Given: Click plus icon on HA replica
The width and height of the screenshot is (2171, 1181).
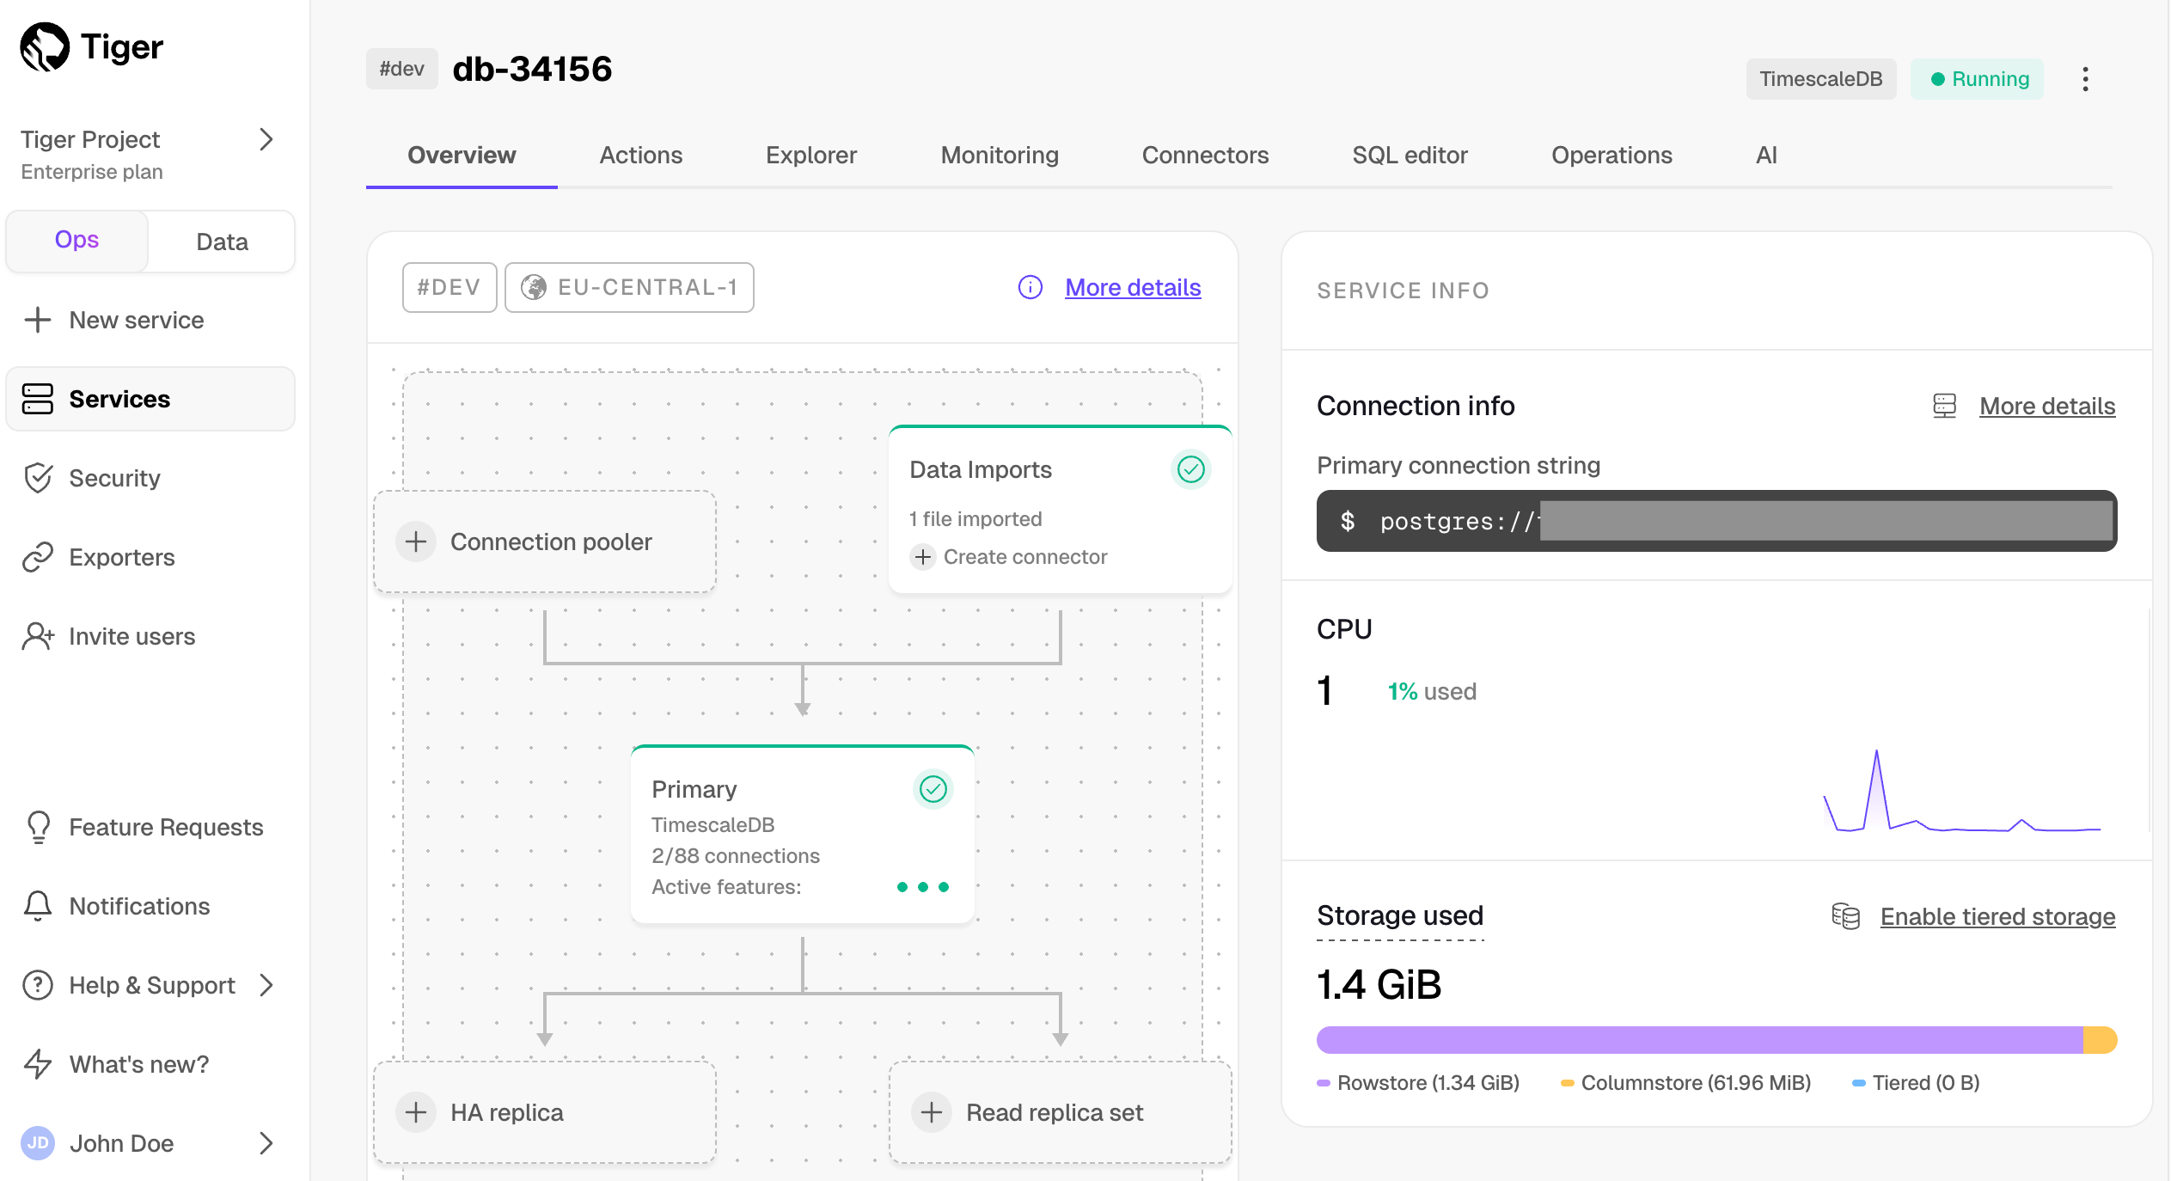Looking at the screenshot, I should (416, 1112).
